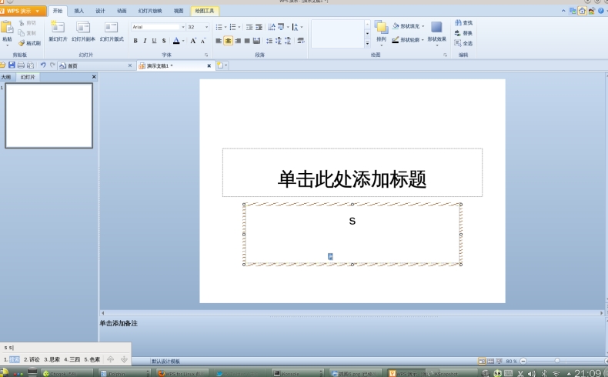This screenshot has height=377, width=608.
Task: Select slide 1 thumbnail
Action: pyautogui.click(x=48, y=115)
